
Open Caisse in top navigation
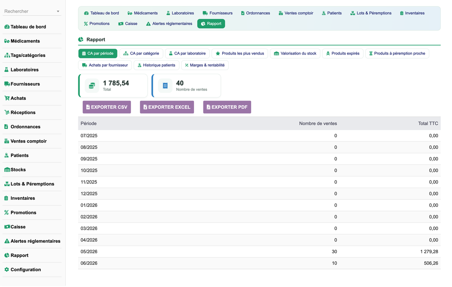[x=128, y=24]
